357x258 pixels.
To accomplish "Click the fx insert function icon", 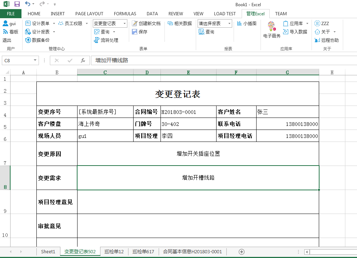I will [x=83, y=60].
